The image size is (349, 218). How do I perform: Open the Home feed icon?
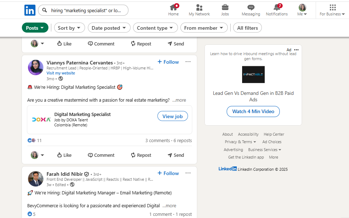click(x=173, y=10)
